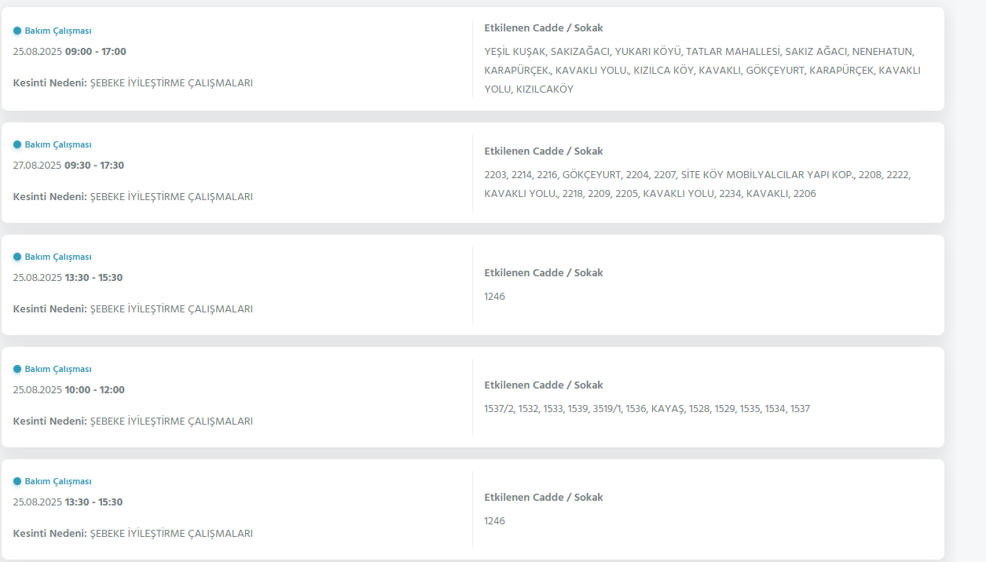
Task: Select KAYAŞ in the affected streets list
Action: tap(668, 409)
